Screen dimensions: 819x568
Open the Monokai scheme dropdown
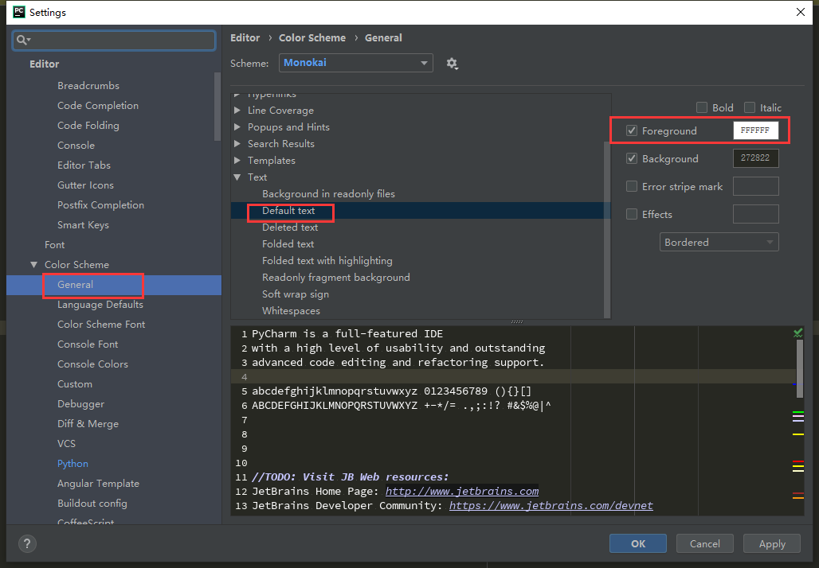[x=355, y=63]
